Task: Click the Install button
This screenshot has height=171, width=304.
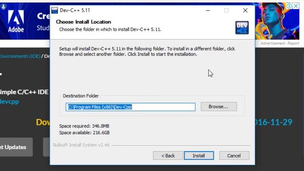Action: [x=199, y=156]
